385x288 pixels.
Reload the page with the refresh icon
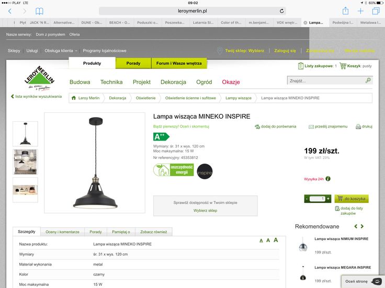click(x=281, y=11)
